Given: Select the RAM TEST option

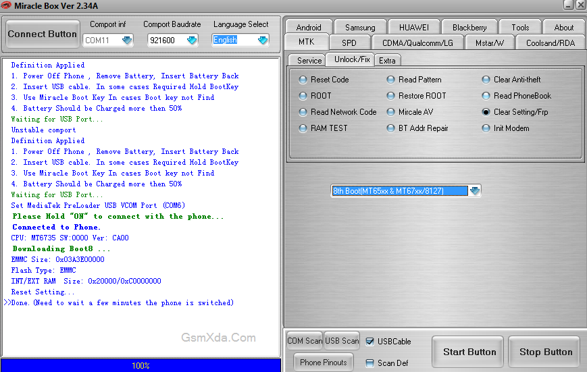Looking at the screenshot, I should click(303, 128).
